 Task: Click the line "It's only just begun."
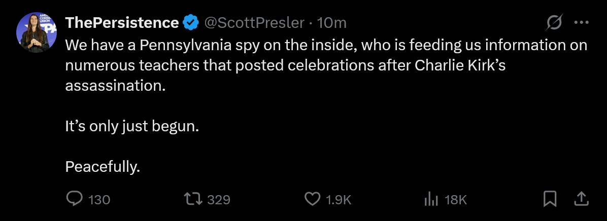[131, 126]
